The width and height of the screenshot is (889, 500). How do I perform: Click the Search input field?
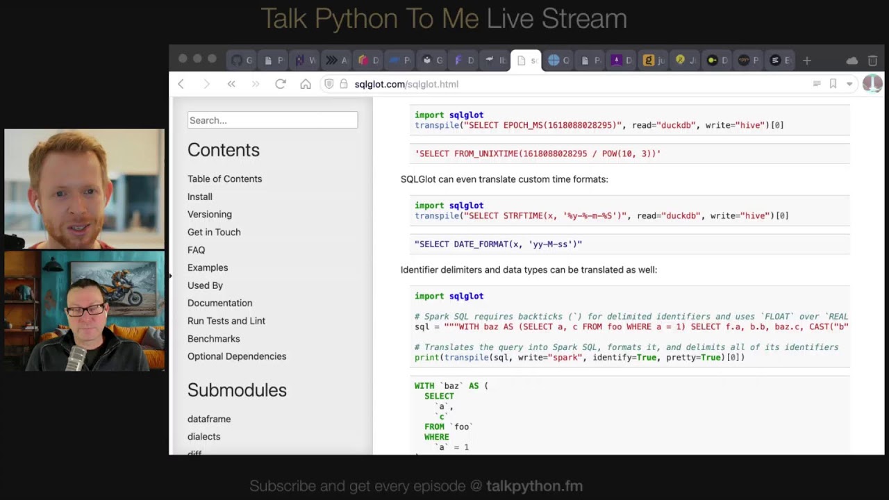click(x=272, y=120)
